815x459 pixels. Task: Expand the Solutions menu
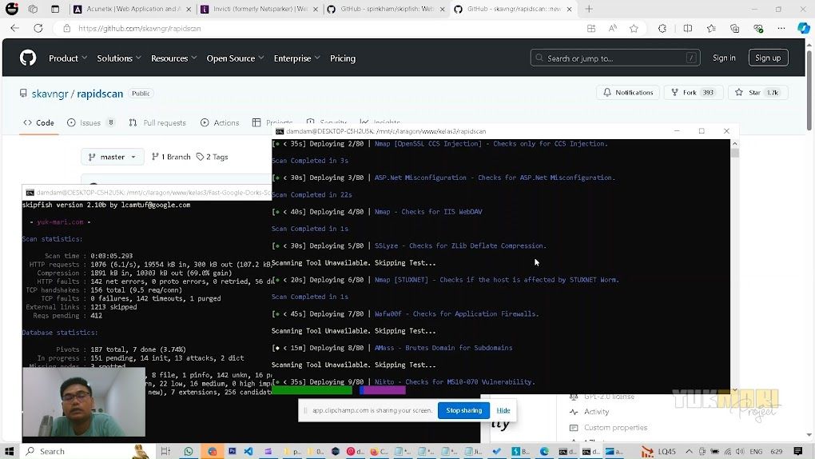(x=119, y=58)
